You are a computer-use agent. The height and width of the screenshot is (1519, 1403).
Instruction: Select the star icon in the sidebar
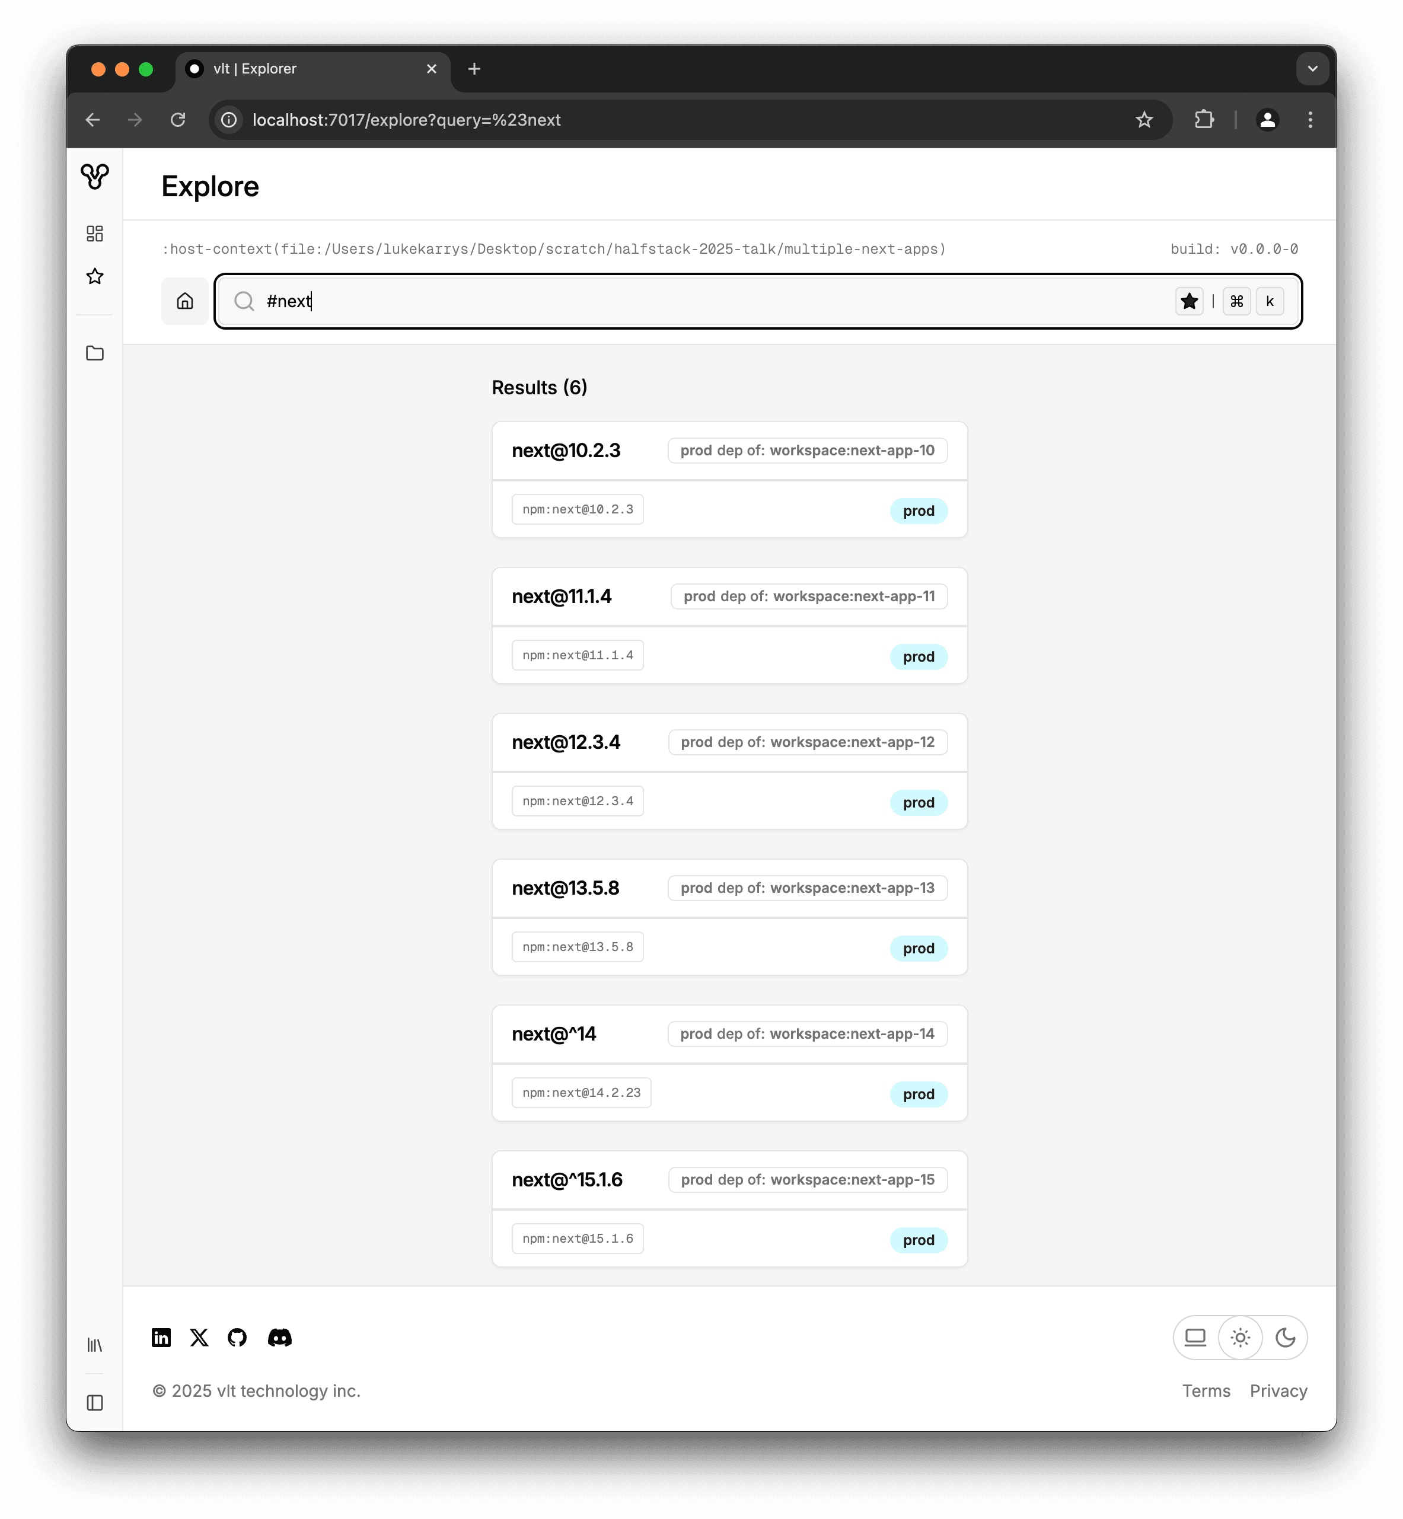(x=94, y=276)
